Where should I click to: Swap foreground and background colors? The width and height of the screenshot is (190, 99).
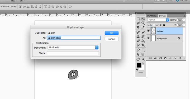[x=143, y=63]
